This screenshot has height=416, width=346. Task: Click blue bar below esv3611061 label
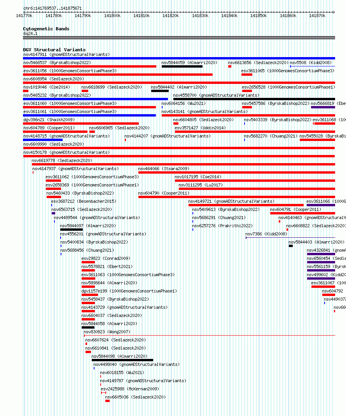tap(89, 115)
